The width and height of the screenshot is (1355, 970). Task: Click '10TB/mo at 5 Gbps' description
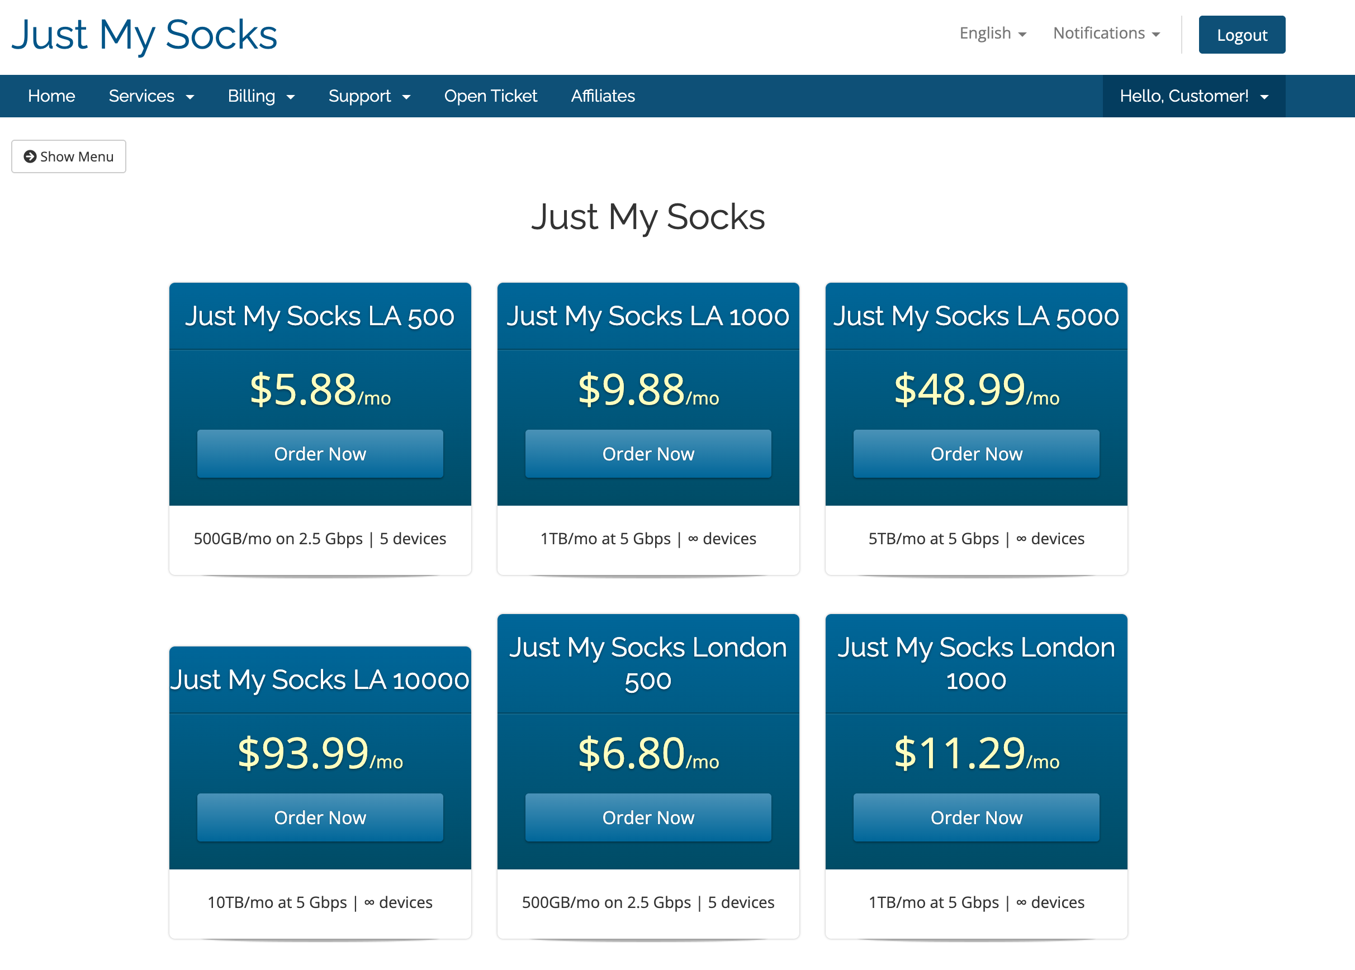pos(320,902)
